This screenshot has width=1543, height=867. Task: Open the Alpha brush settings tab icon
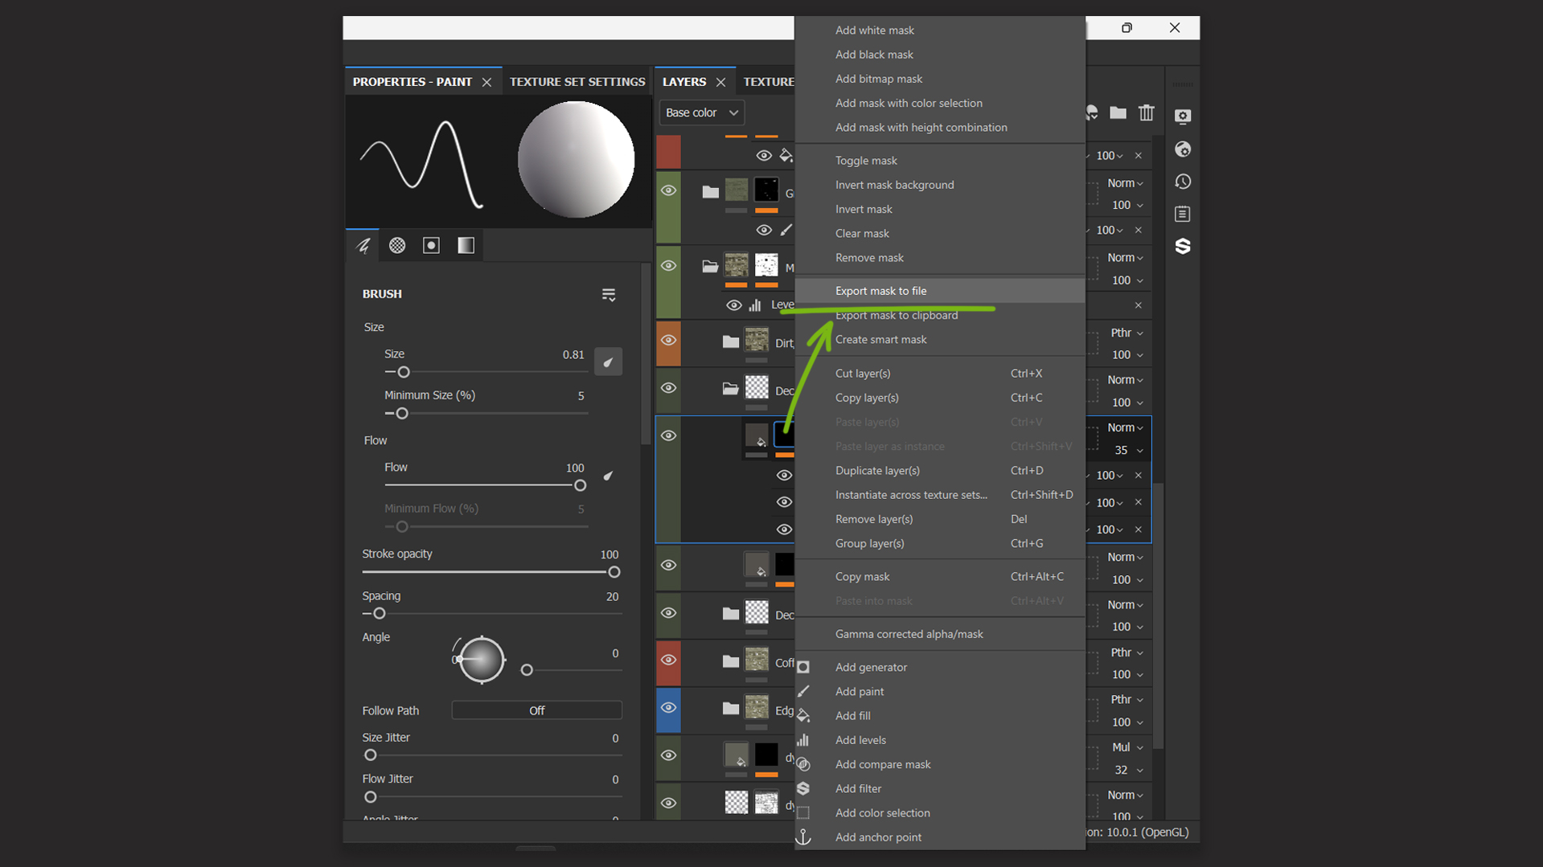397,246
